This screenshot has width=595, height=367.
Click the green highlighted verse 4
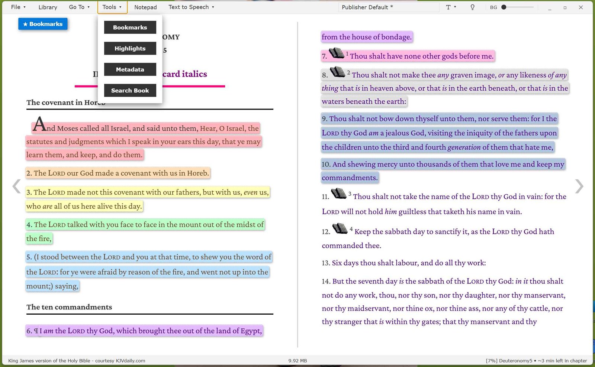(145, 231)
